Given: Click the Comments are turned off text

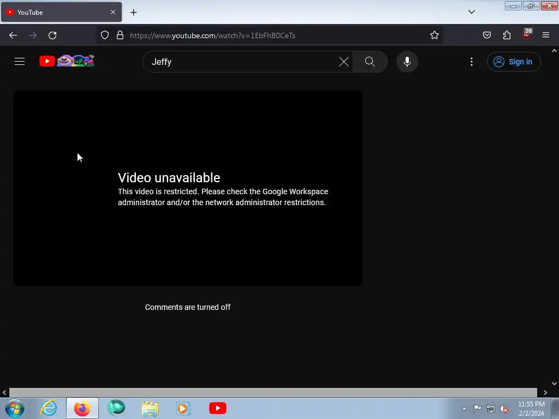Looking at the screenshot, I should click(x=188, y=307).
